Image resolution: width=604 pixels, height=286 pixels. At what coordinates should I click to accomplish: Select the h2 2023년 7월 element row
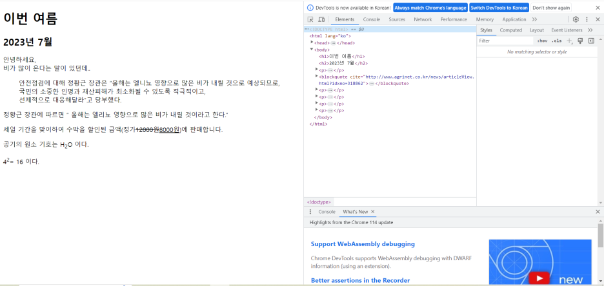coord(343,63)
